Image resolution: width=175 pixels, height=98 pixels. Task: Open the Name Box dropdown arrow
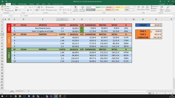click(9, 16)
